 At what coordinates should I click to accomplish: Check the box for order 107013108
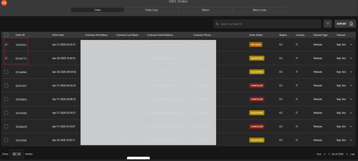[x=6, y=140]
